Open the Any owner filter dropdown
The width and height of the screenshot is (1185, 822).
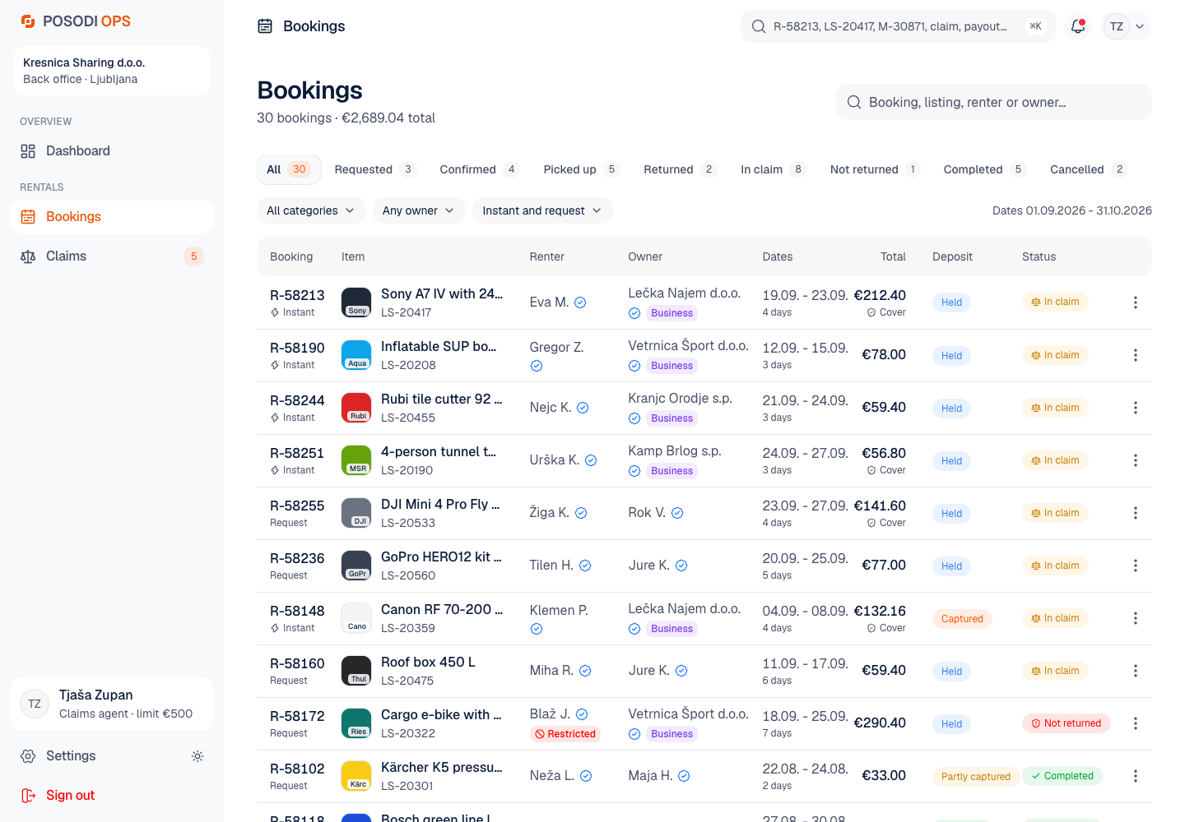(x=419, y=210)
